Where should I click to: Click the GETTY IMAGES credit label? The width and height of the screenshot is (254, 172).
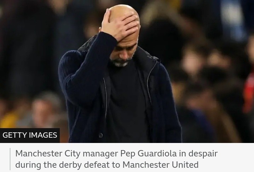(x=30, y=135)
